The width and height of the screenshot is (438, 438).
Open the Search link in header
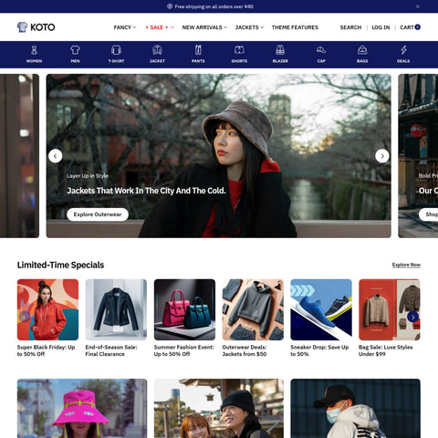click(350, 27)
